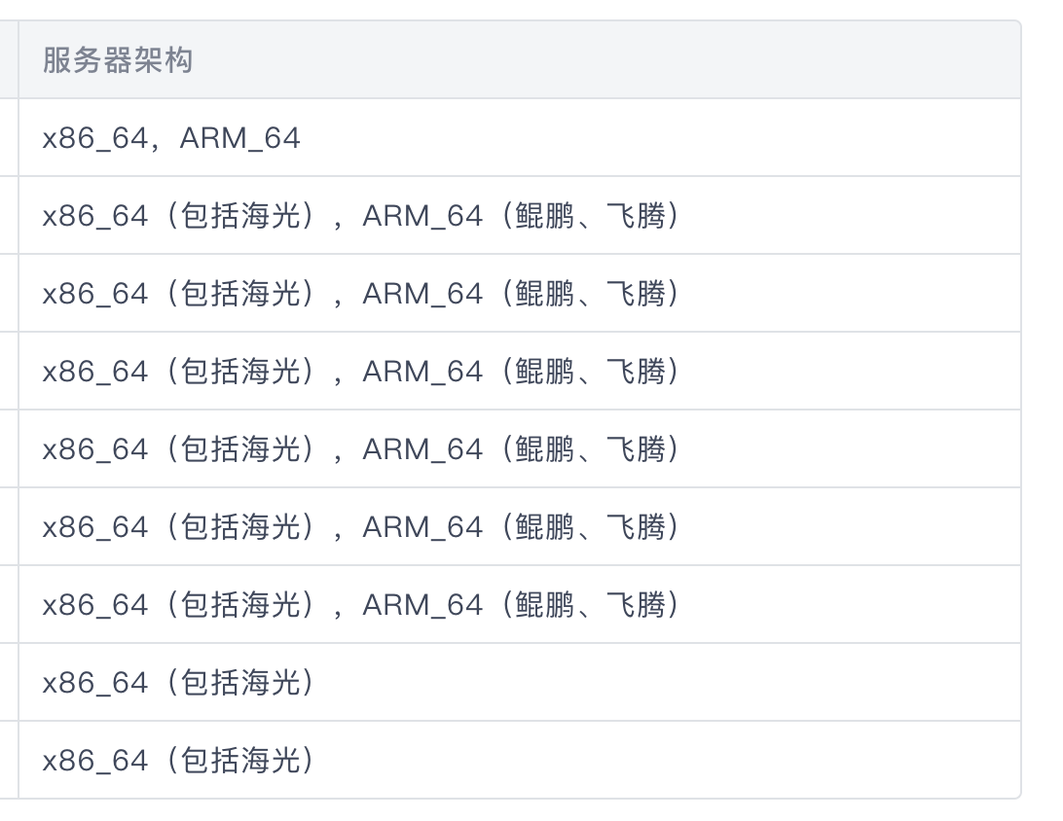Click x86_64 in the sixth data row
Viewport: 1063px width, 821px height.
[95, 527]
